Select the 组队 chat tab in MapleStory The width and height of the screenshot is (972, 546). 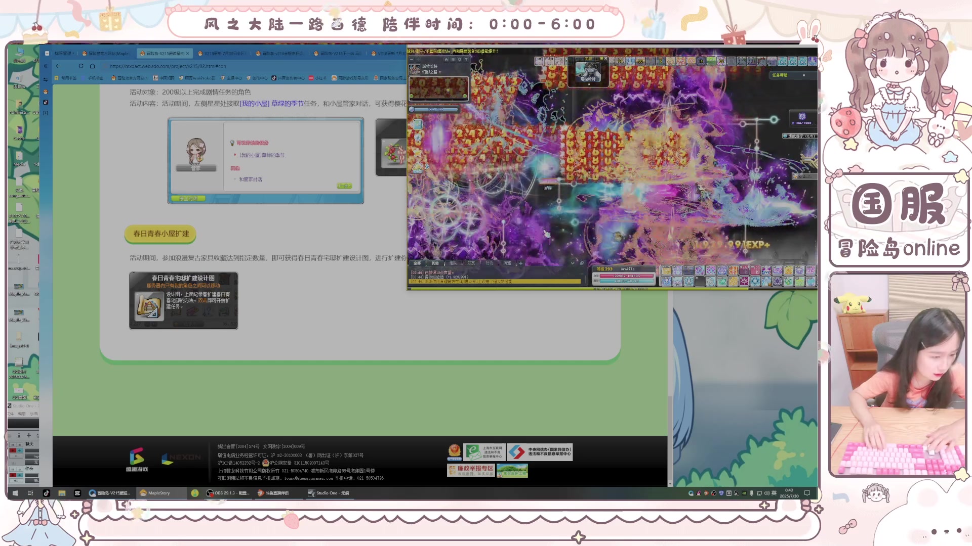click(x=453, y=263)
